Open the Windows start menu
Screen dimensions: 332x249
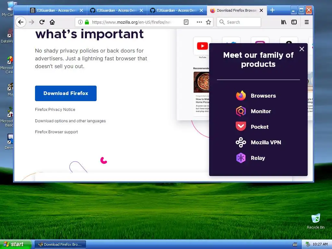click(16, 244)
